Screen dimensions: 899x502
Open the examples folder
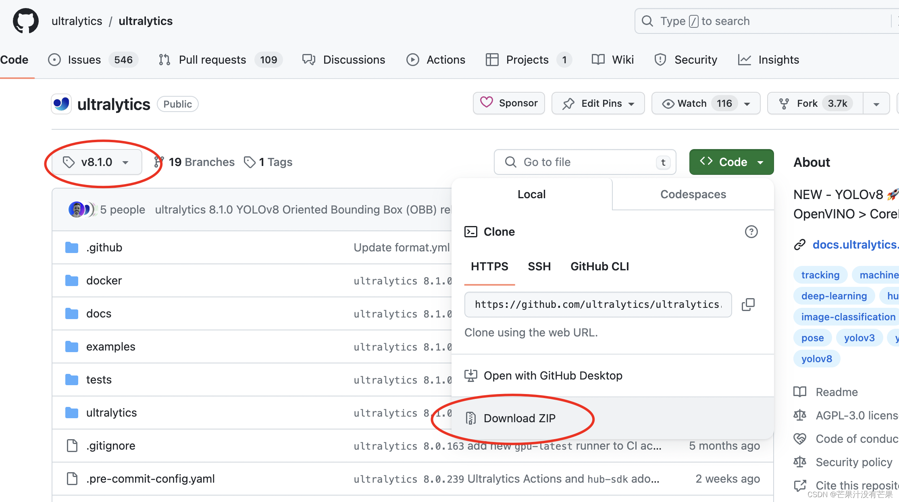pyautogui.click(x=111, y=346)
